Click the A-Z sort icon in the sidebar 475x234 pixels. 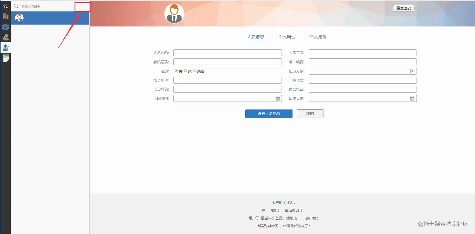(x=5, y=6)
